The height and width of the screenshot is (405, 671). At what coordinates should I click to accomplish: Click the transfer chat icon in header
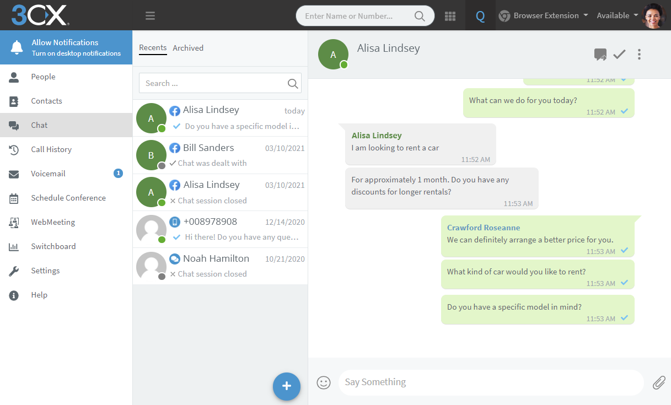(x=600, y=54)
